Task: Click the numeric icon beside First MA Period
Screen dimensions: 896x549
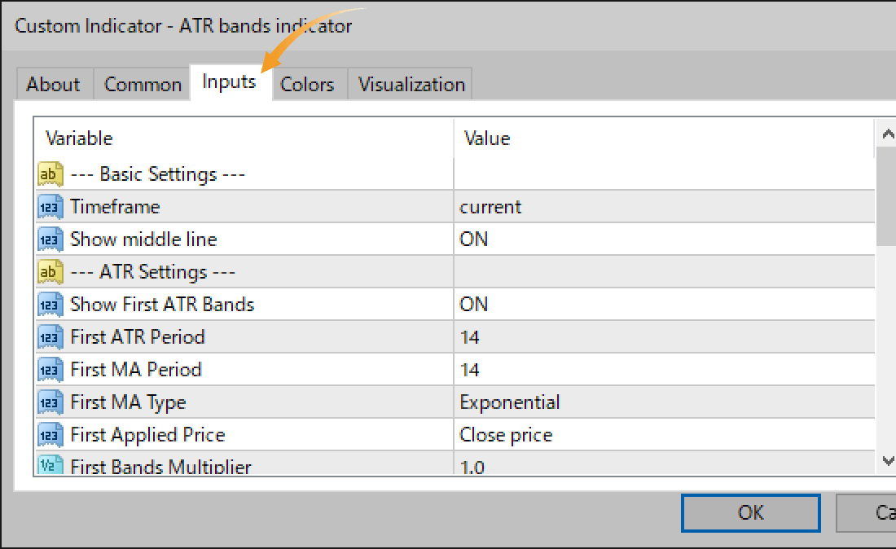Action: (x=49, y=369)
